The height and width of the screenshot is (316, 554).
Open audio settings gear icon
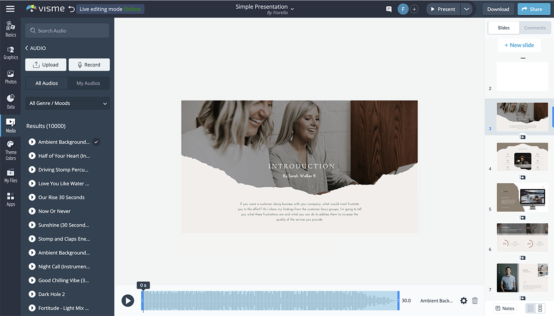464,301
